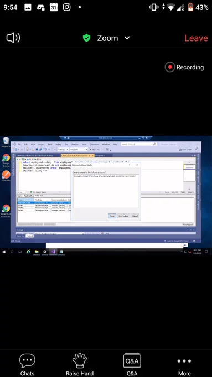Screen dimensions: 212x377
Task: Click the Visual Studio taskbar icon
Action: click(x=53, y=252)
